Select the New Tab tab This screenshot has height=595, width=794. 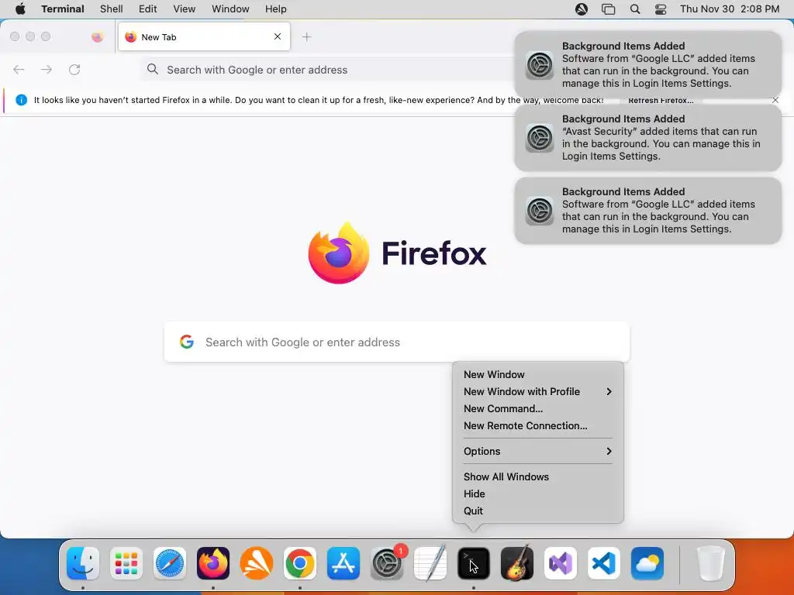204,37
